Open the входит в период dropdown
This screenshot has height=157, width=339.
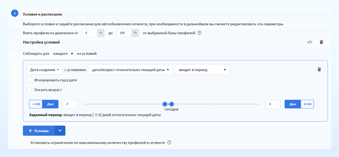202,70
